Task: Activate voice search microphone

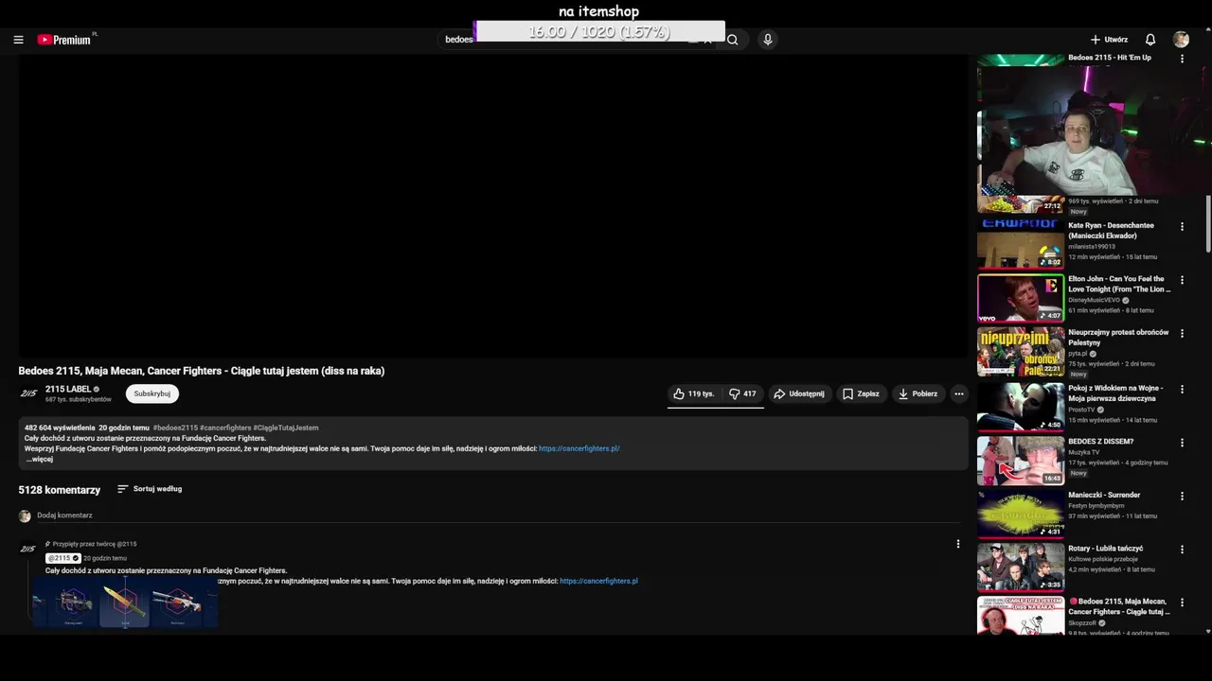Action: click(768, 40)
